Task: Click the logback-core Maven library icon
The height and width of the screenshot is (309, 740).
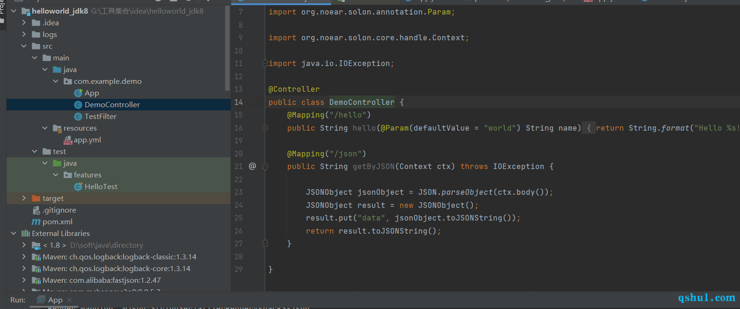Action: pyautogui.click(x=36, y=269)
